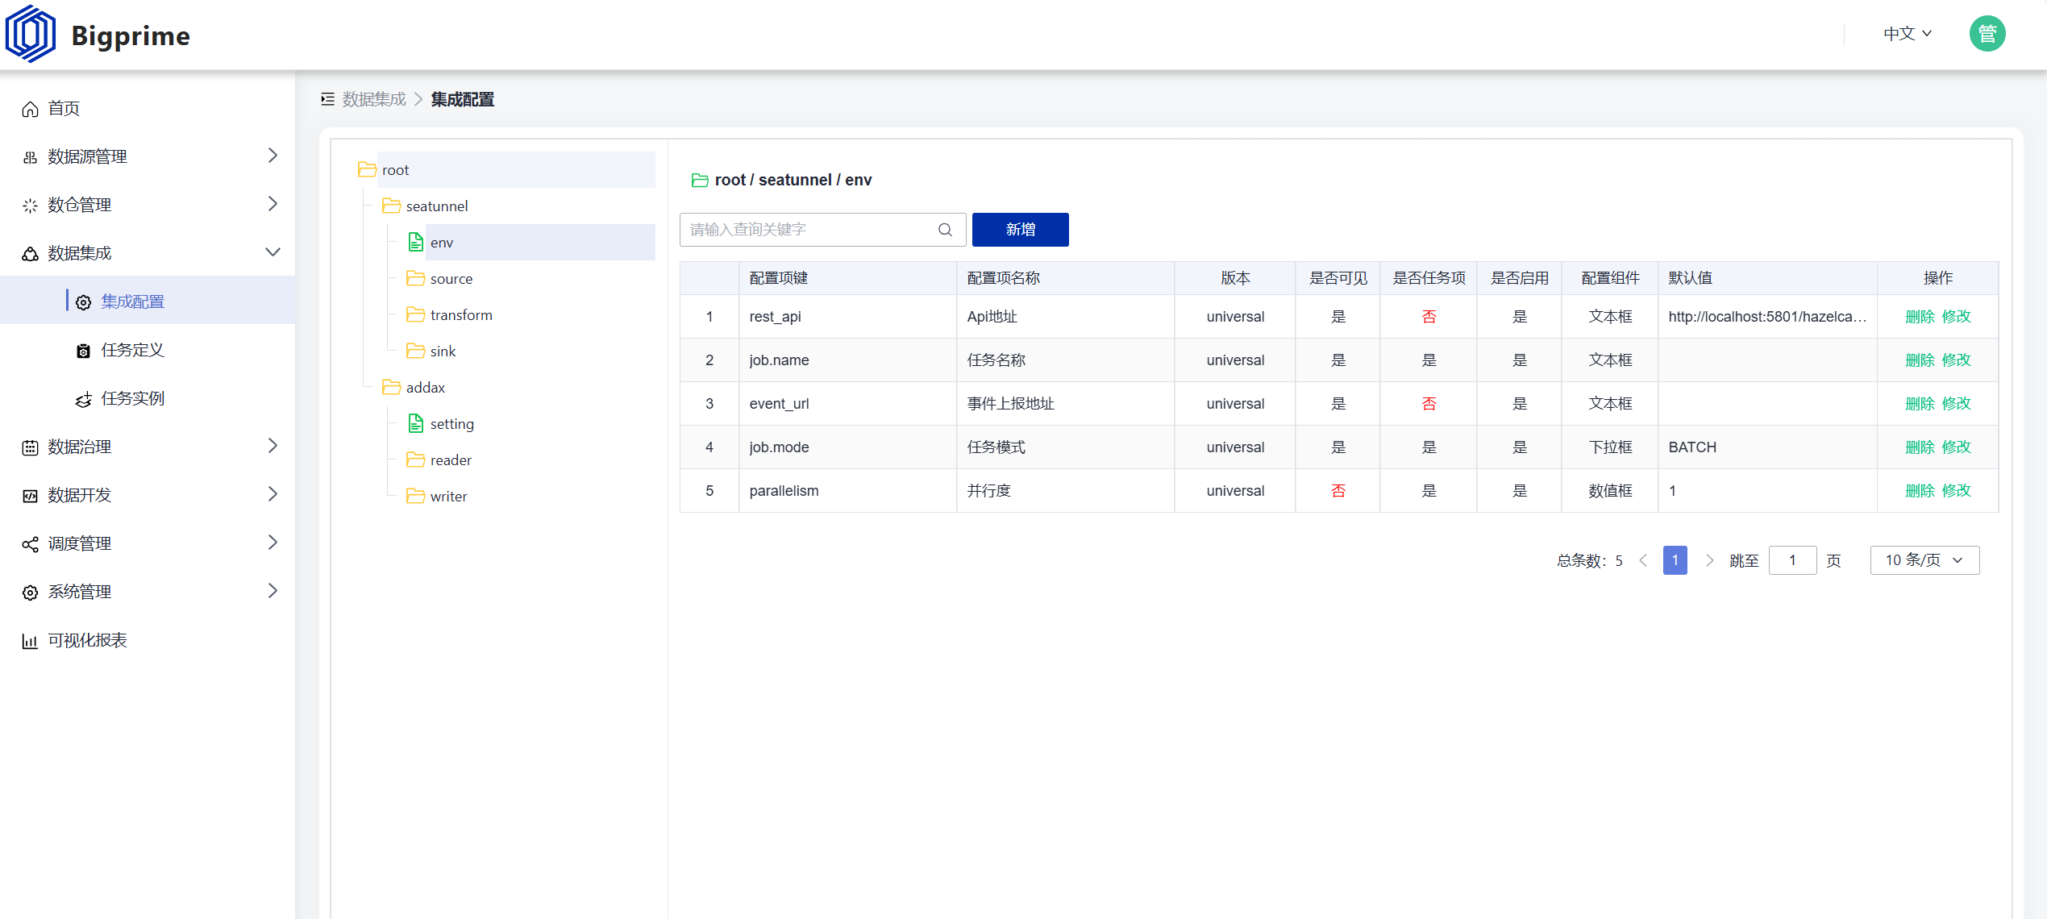2047x919 pixels.
Task: Click the env file icon in tree
Action: click(415, 242)
